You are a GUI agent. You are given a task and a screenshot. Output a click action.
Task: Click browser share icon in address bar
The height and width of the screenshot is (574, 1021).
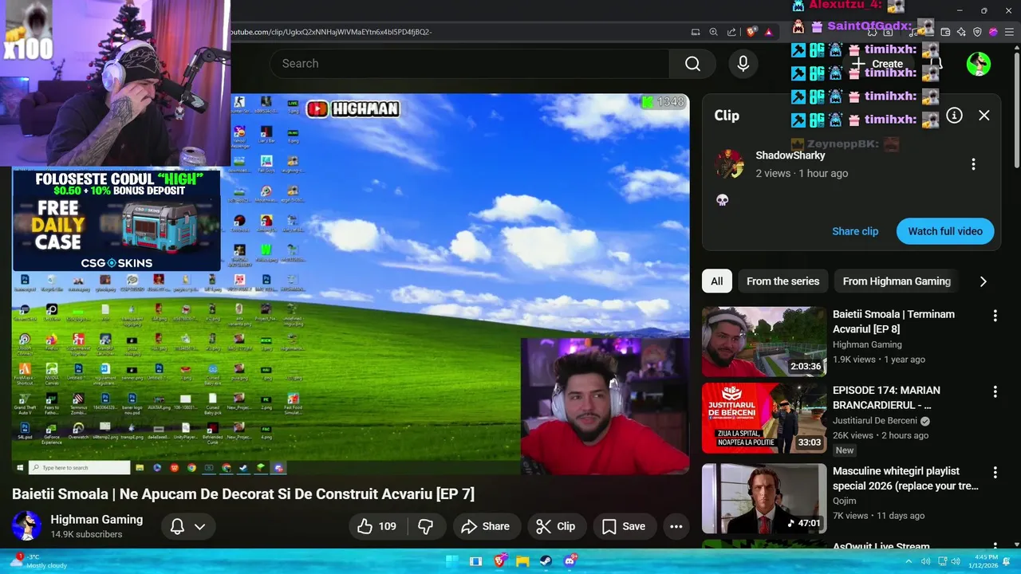click(x=731, y=32)
